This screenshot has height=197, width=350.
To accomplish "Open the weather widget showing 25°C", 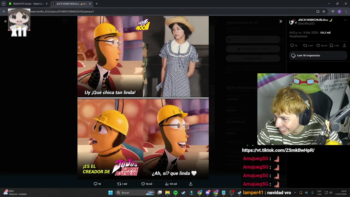I will pos(15,193).
